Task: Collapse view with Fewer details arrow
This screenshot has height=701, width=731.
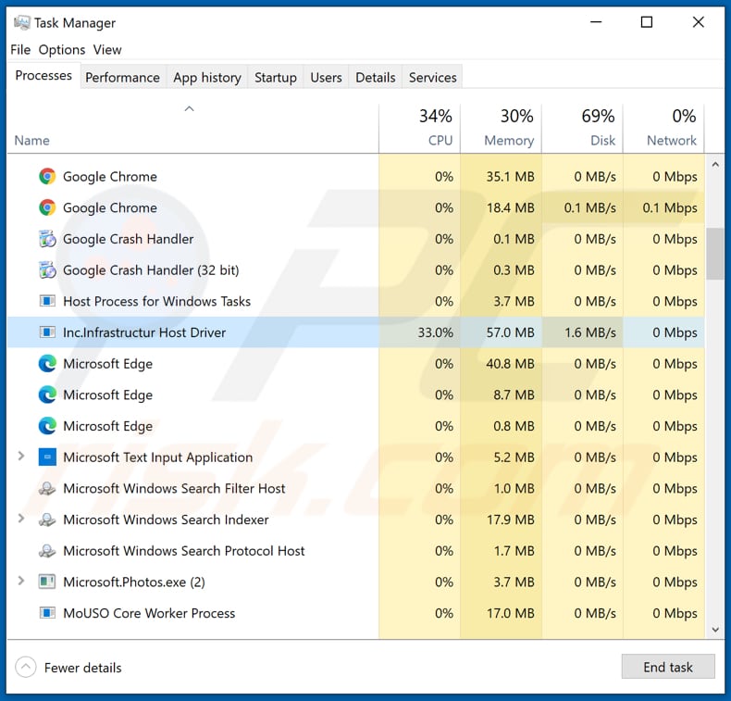Action: 26,668
